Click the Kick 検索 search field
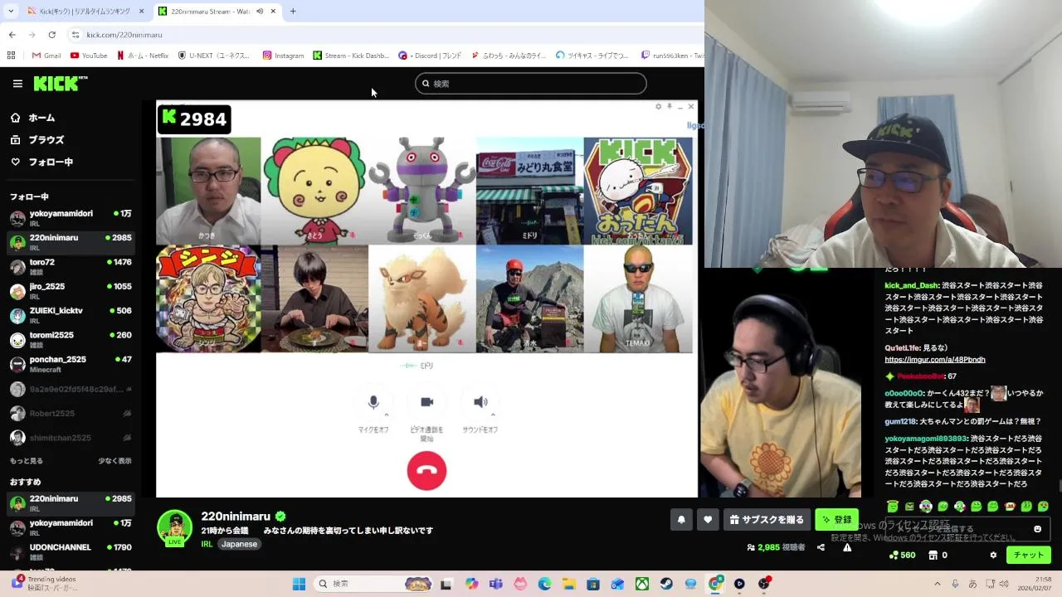Viewport: 1062px width, 597px height. point(531,84)
